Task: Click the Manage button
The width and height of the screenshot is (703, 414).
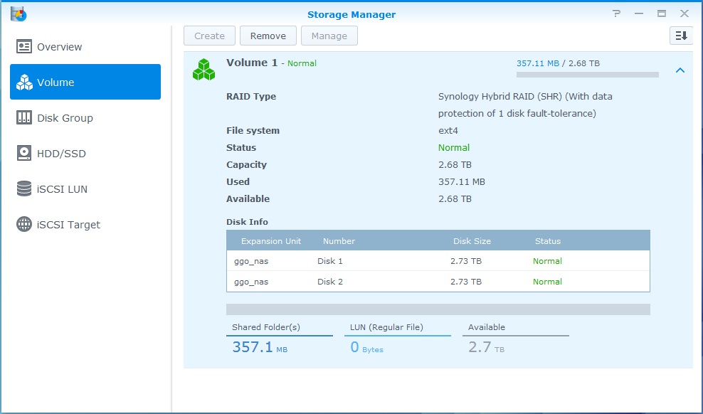Action: (x=329, y=36)
